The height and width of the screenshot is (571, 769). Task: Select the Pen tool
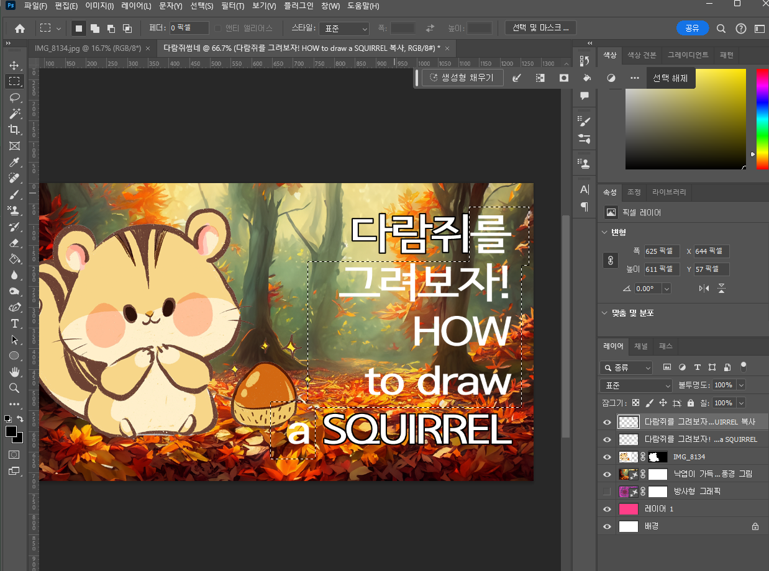tap(14, 307)
